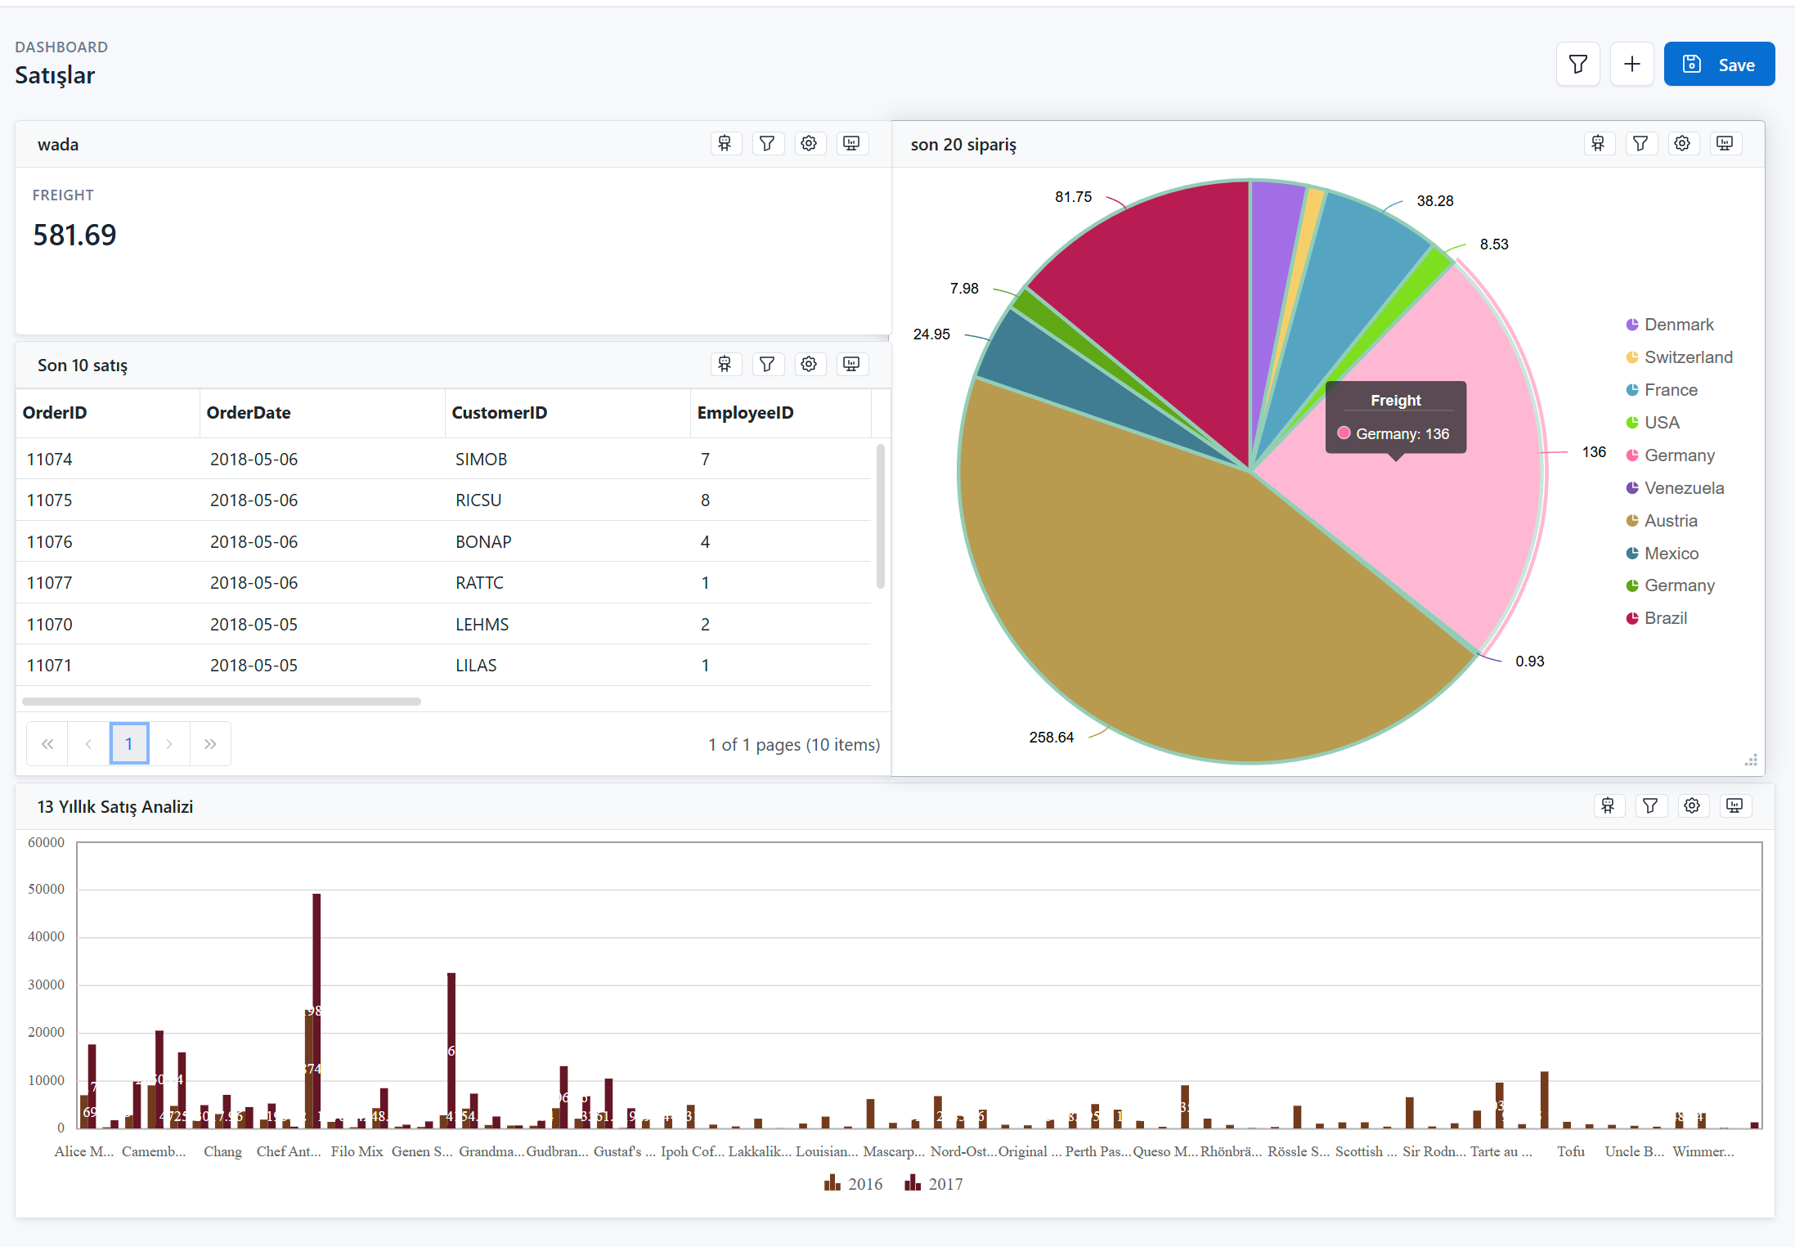Maximize son 20 sipariş using the monitor icon

(1725, 143)
